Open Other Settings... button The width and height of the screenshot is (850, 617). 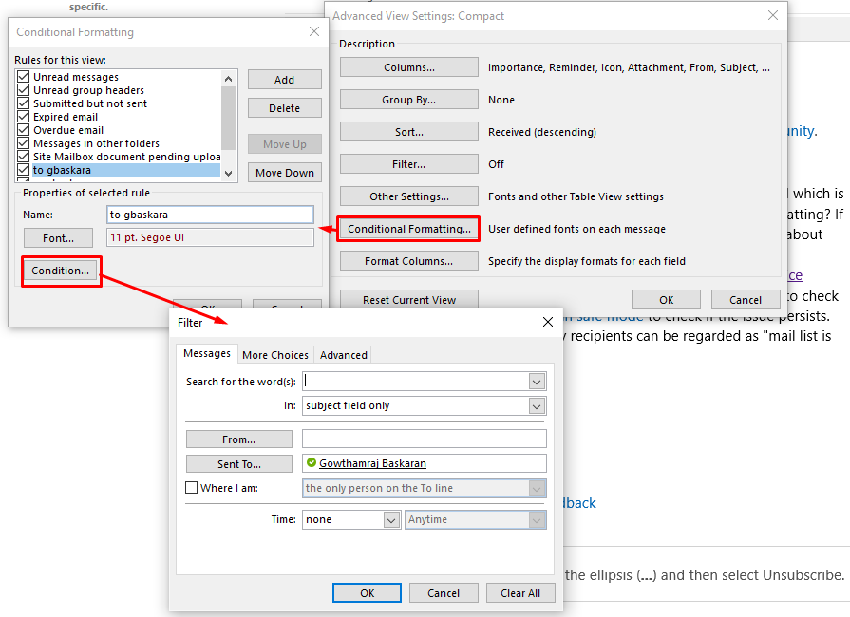point(409,196)
